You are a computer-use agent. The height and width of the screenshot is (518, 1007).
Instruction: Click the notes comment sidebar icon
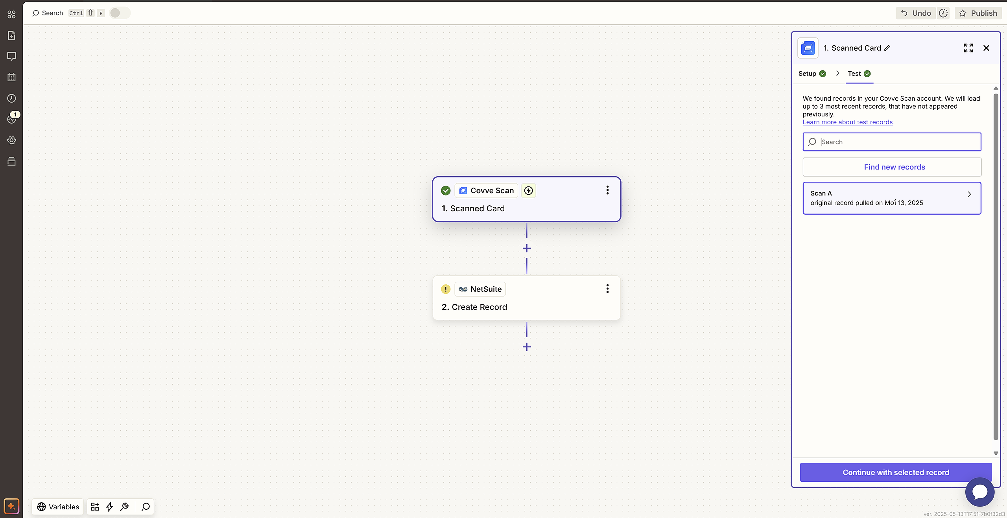click(x=11, y=56)
